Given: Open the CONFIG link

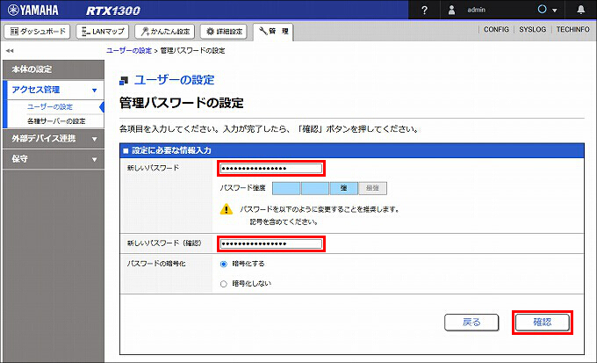Looking at the screenshot, I should coord(496,29).
